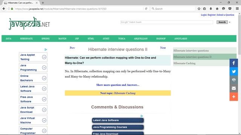Click the Next question link

click(x=163, y=48)
